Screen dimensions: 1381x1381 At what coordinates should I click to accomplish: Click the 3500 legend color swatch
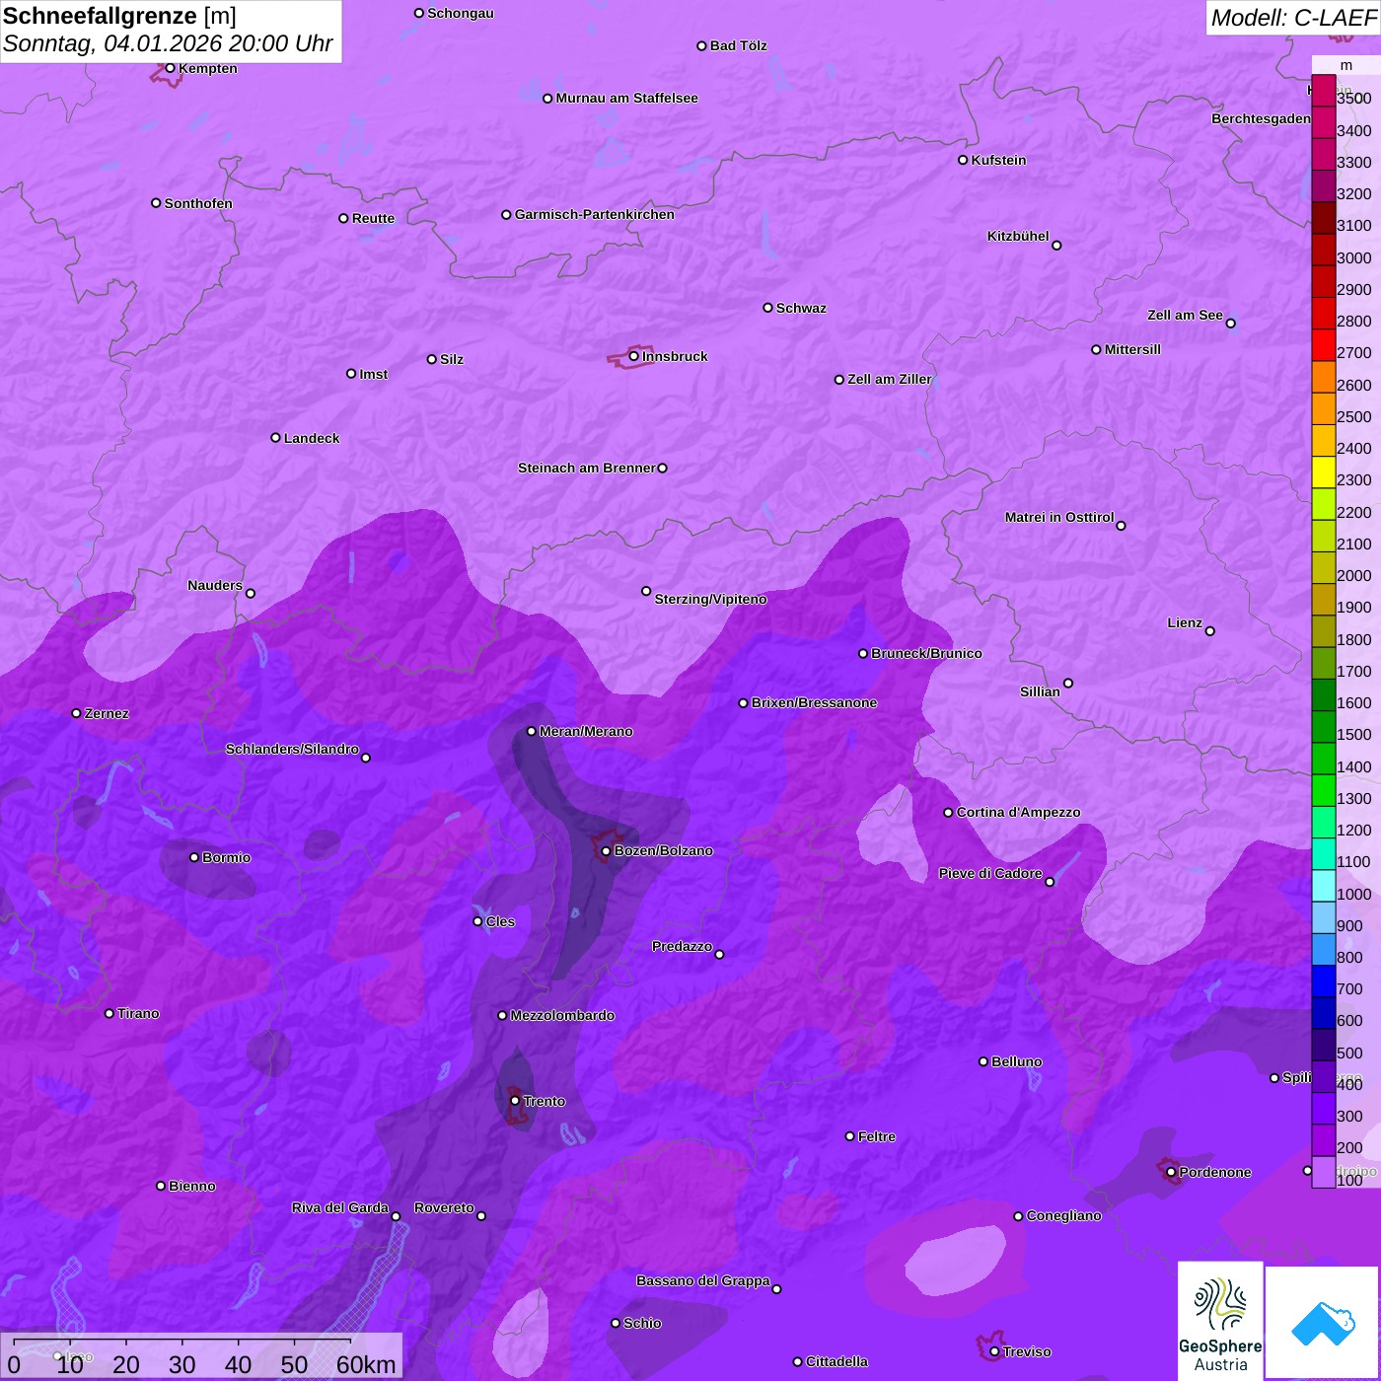click(1324, 91)
